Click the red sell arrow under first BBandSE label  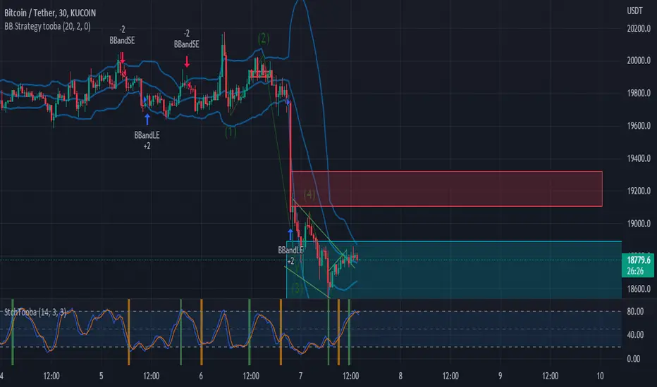tap(123, 58)
